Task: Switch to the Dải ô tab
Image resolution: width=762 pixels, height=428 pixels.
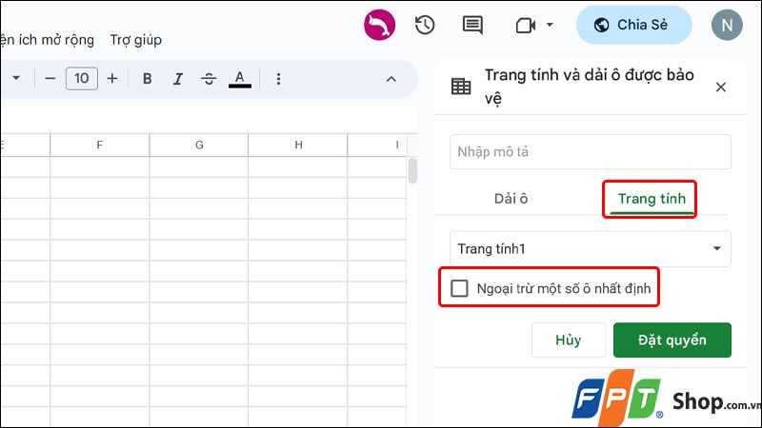Action: pos(511,199)
